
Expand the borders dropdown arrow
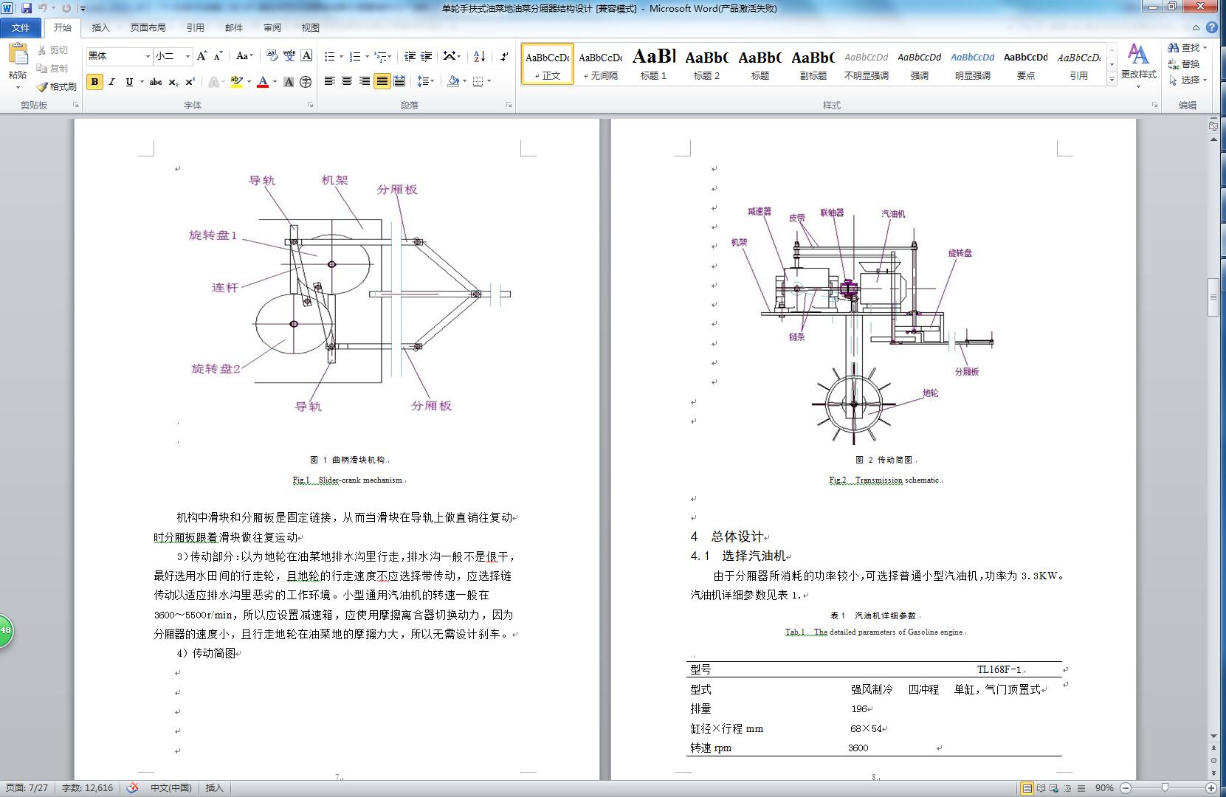489,81
